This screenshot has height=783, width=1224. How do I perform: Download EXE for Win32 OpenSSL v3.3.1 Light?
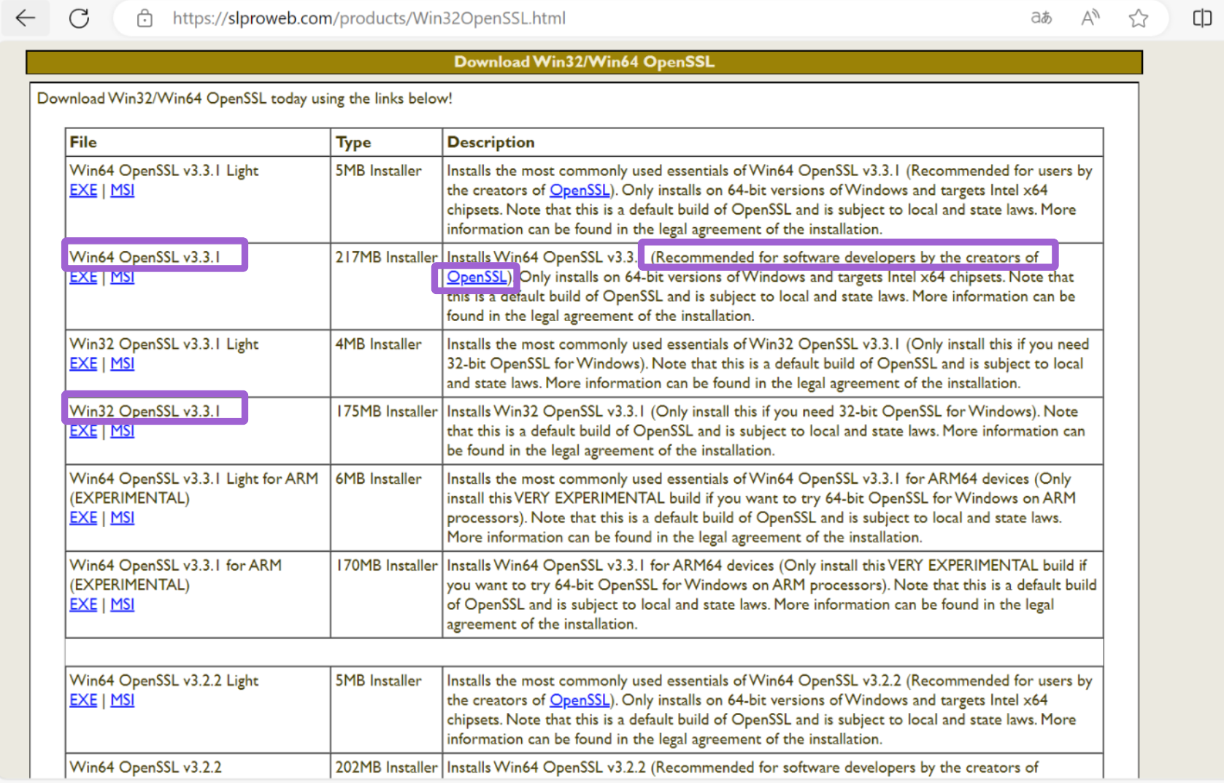pos(83,363)
